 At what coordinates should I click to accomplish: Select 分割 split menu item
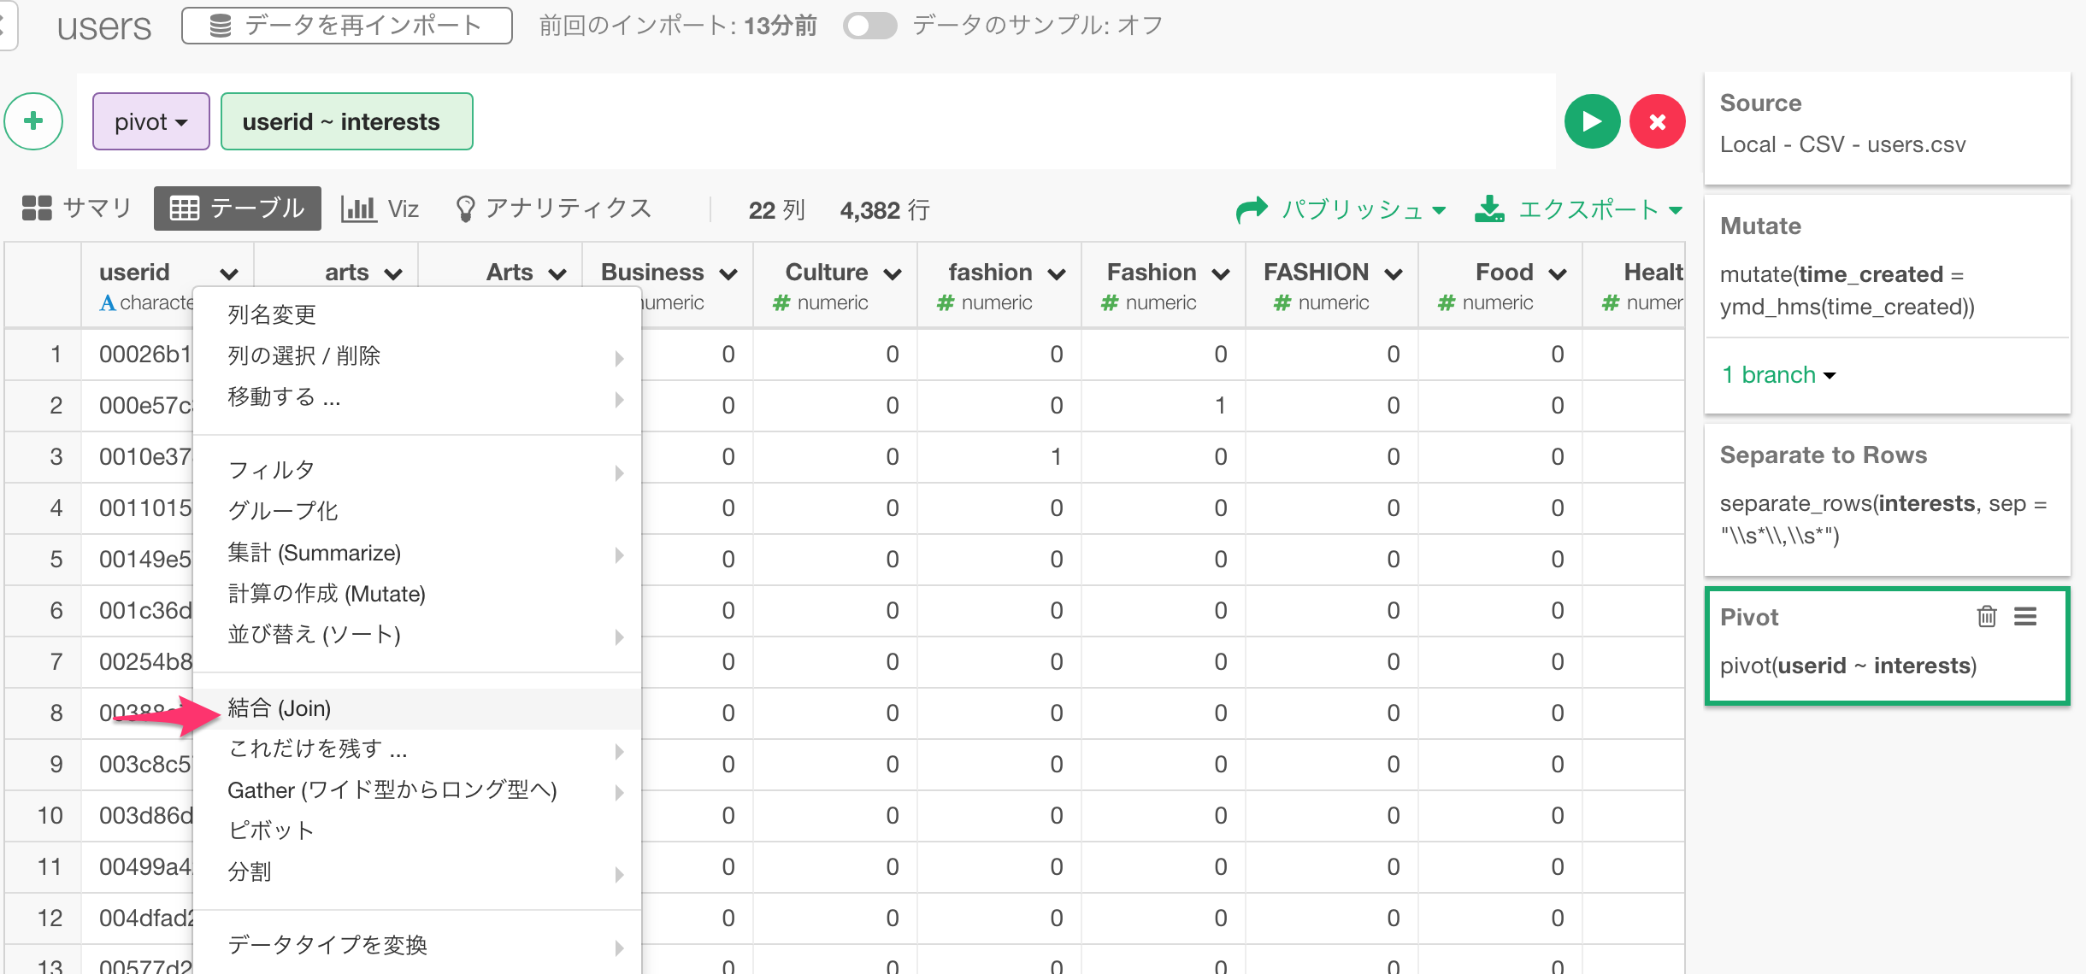(417, 871)
